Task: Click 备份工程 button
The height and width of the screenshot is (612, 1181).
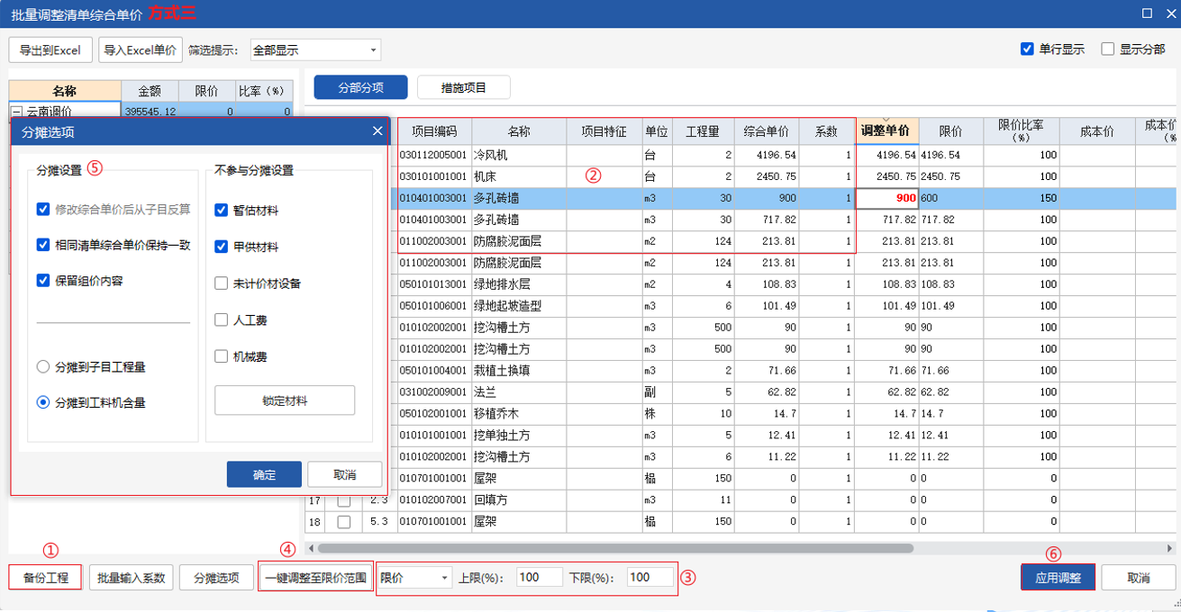Action: click(46, 578)
